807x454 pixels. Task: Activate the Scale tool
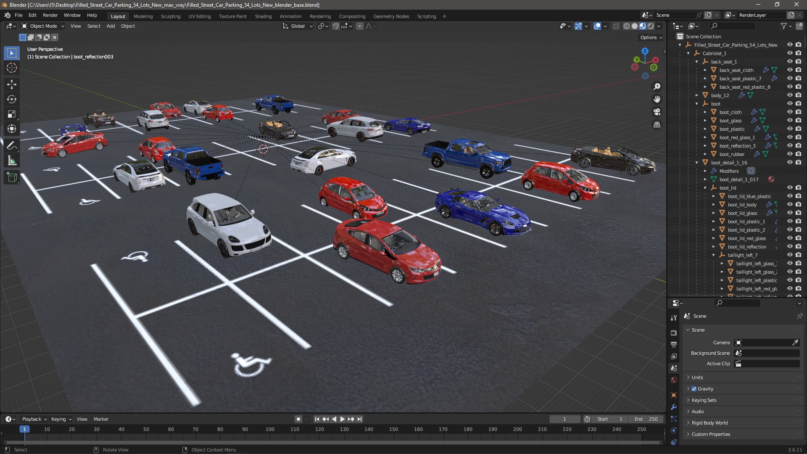[12, 114]
